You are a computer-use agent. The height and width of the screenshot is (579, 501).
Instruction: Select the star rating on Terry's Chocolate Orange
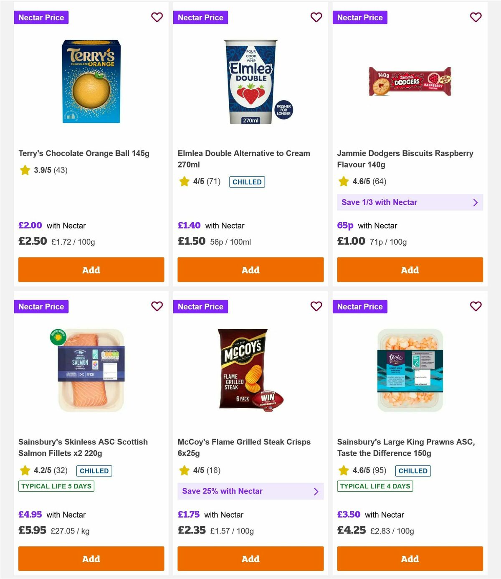click(25, 170)
